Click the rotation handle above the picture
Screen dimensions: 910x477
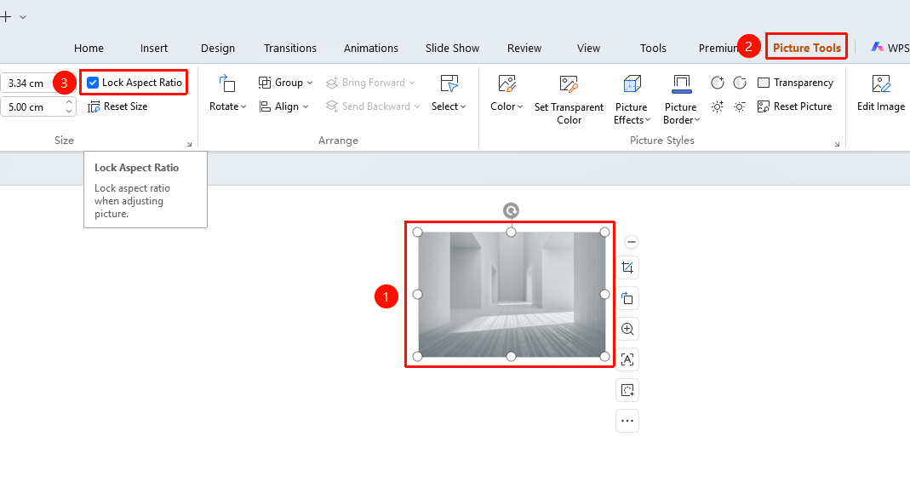(x=511, y=210)
